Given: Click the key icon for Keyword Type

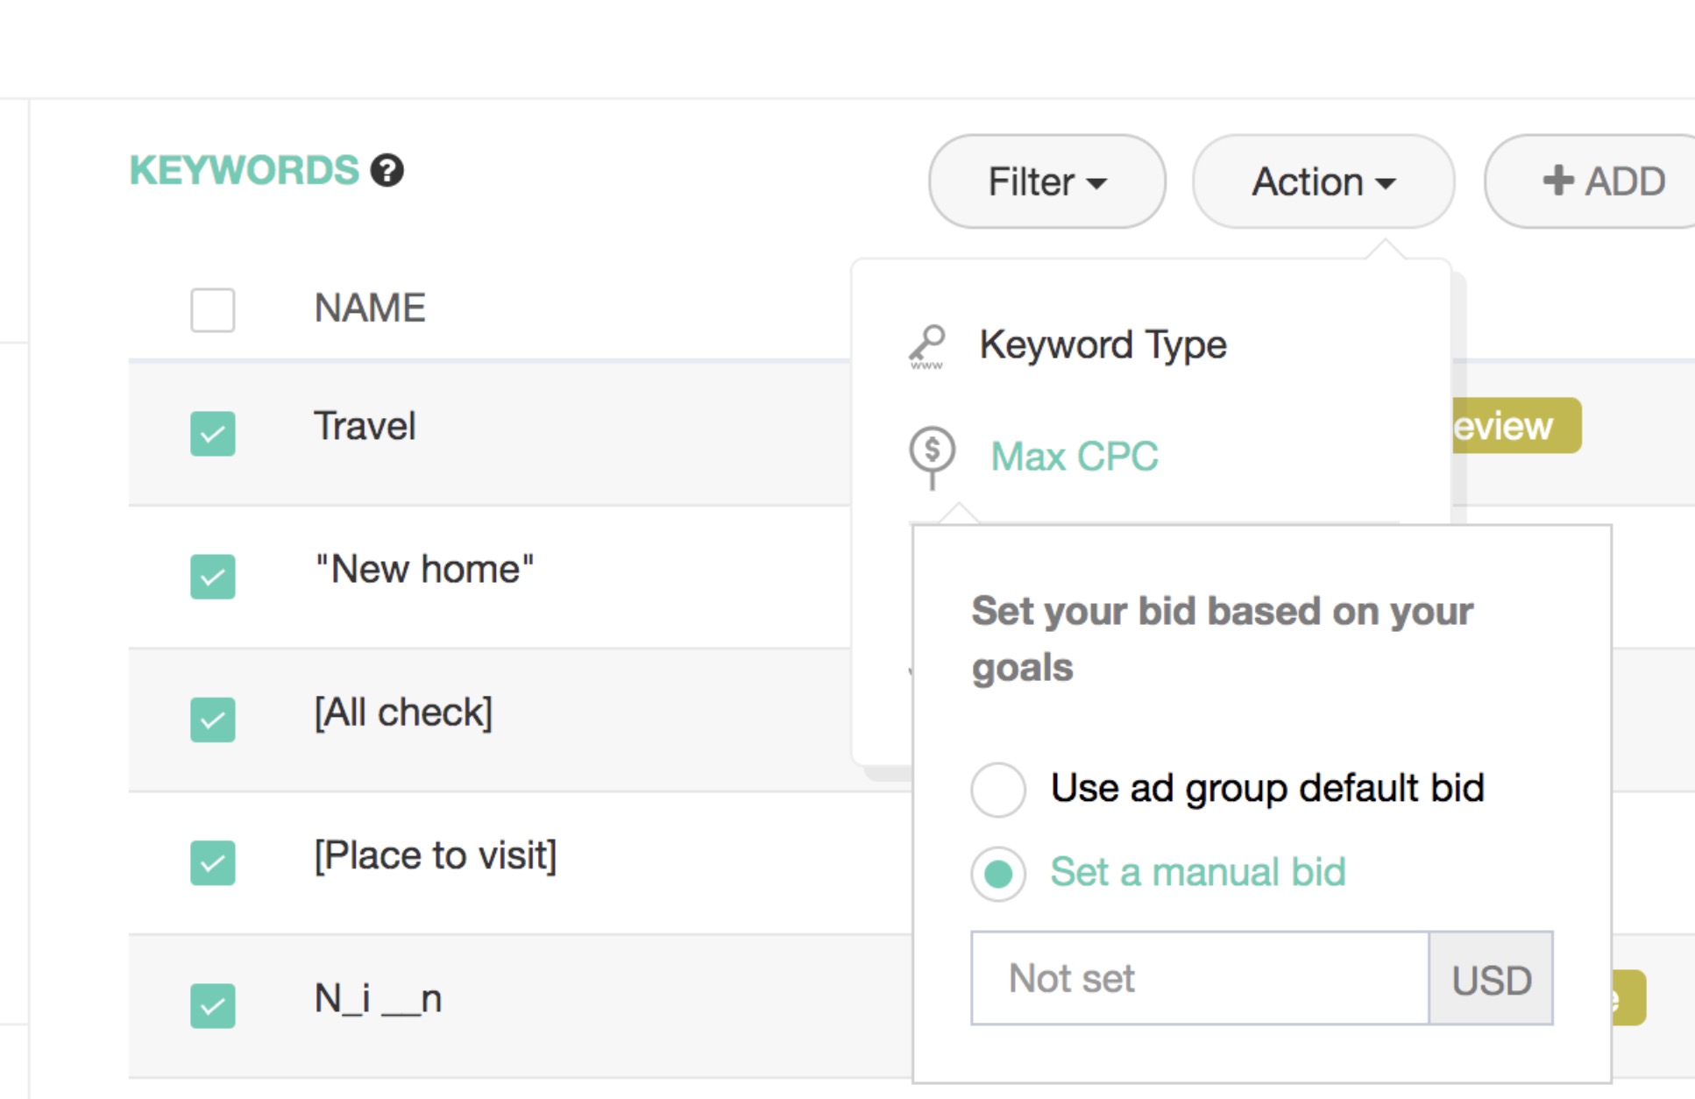Looking at the screenshot, I should click(x=926, y=346).
